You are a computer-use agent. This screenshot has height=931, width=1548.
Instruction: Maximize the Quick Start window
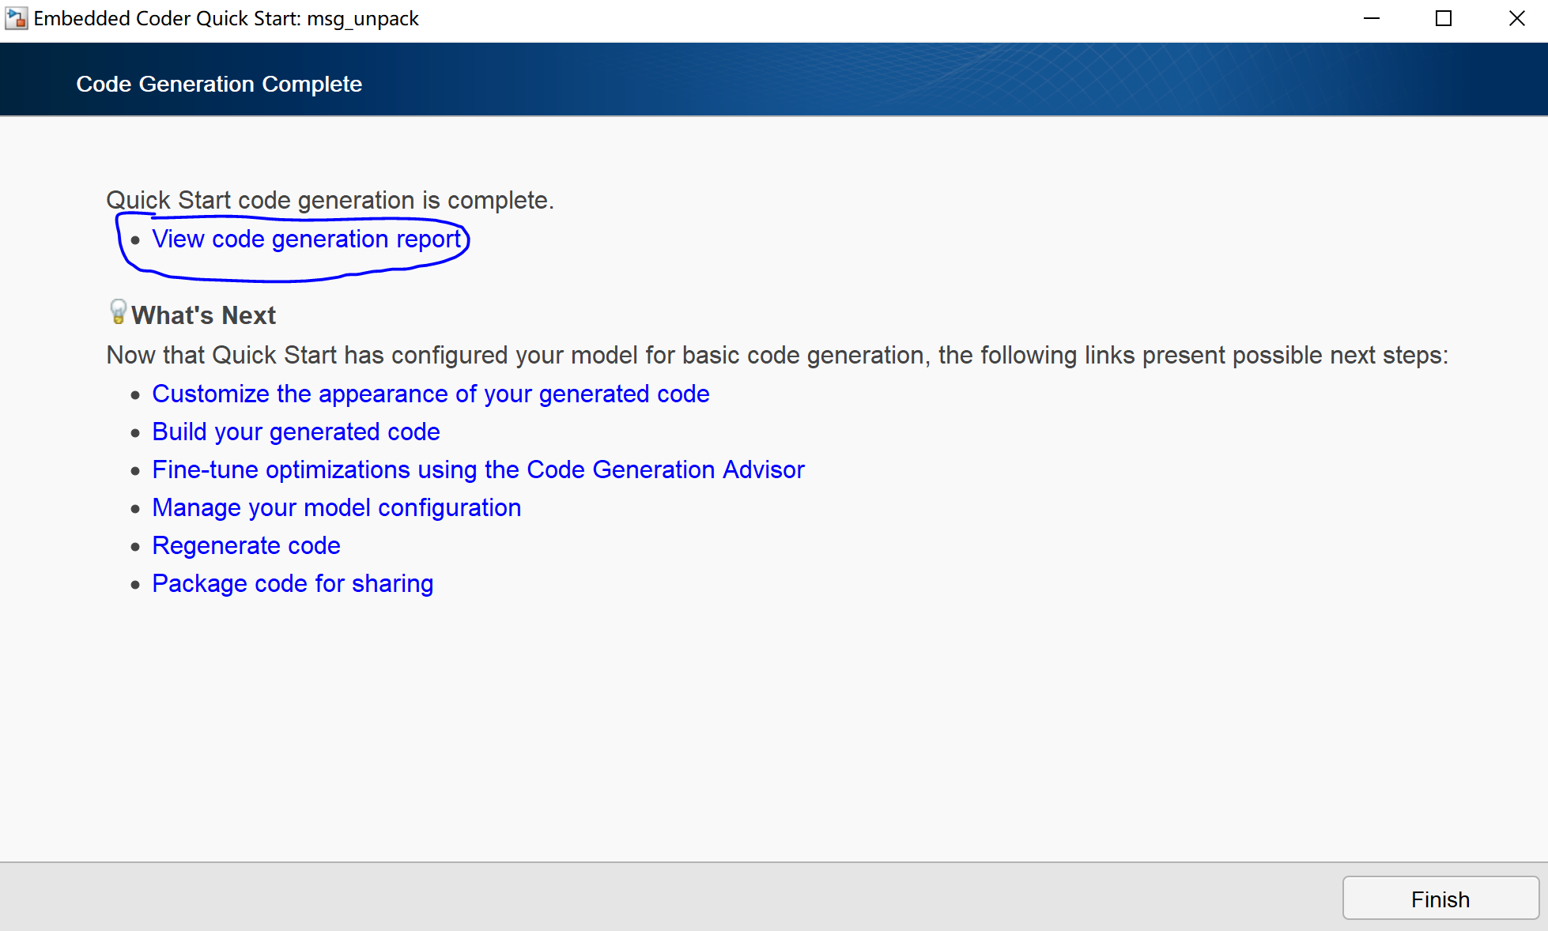pyautogui.click(x=1444, y=18)
